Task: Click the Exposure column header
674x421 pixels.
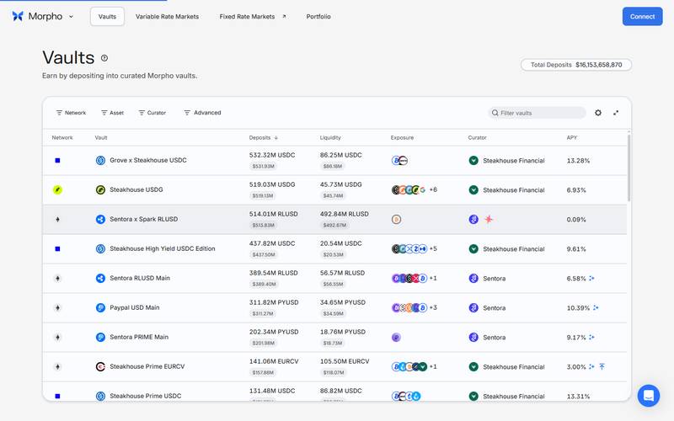Action: click(402, 137)
